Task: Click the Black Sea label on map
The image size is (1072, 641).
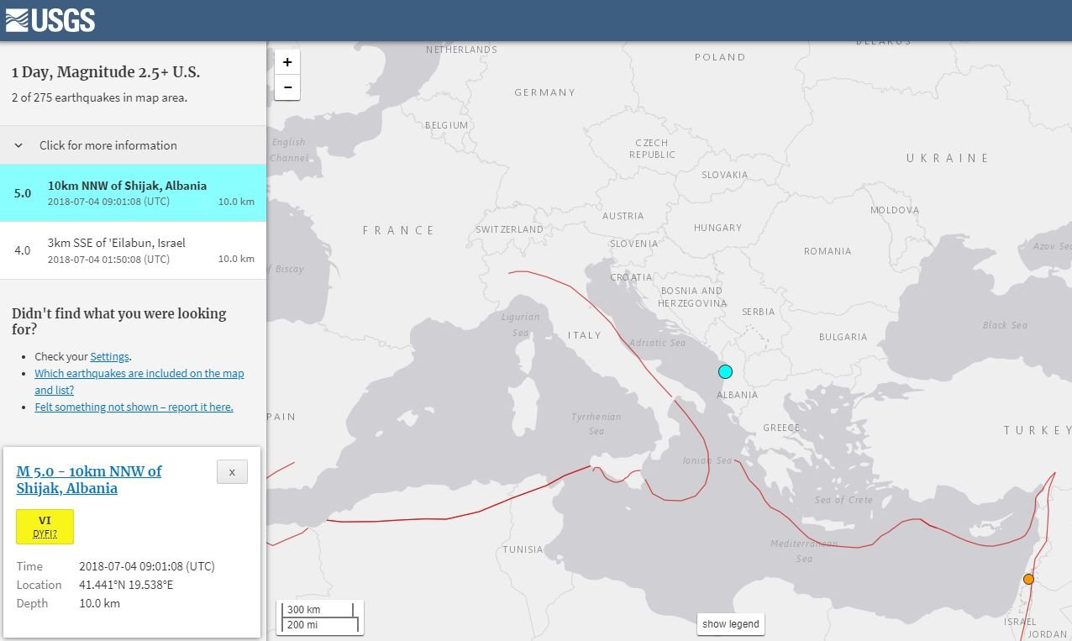Action: (x=1005, y=325)
